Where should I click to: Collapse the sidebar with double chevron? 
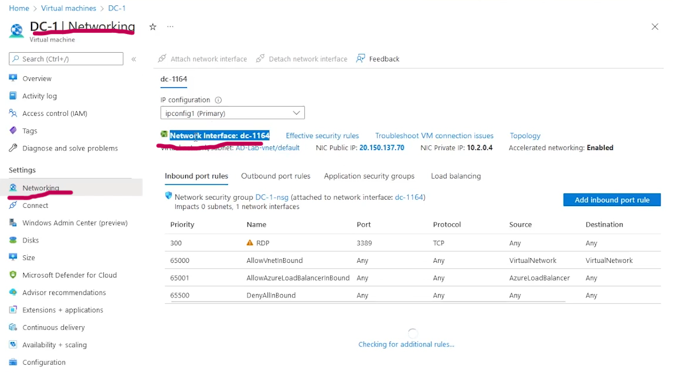pyautogui.click(x=134, y=59)
